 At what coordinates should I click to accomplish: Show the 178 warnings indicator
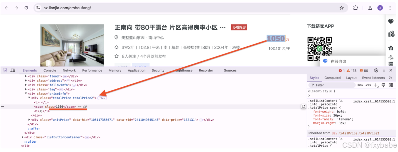pos(351,71)
